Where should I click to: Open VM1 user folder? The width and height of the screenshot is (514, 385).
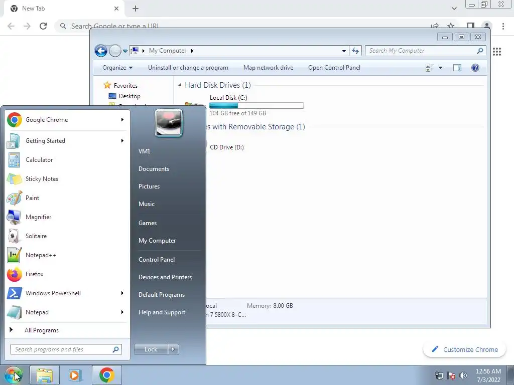(168, 151)
